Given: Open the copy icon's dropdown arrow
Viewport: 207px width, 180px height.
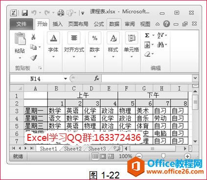Looking at the screenshot, I should coord(40,47).
